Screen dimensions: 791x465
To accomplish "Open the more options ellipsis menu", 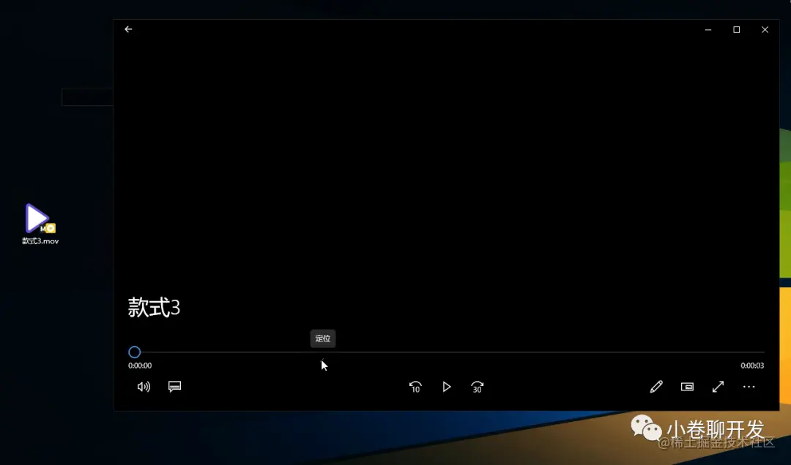I will pos(749,387).
